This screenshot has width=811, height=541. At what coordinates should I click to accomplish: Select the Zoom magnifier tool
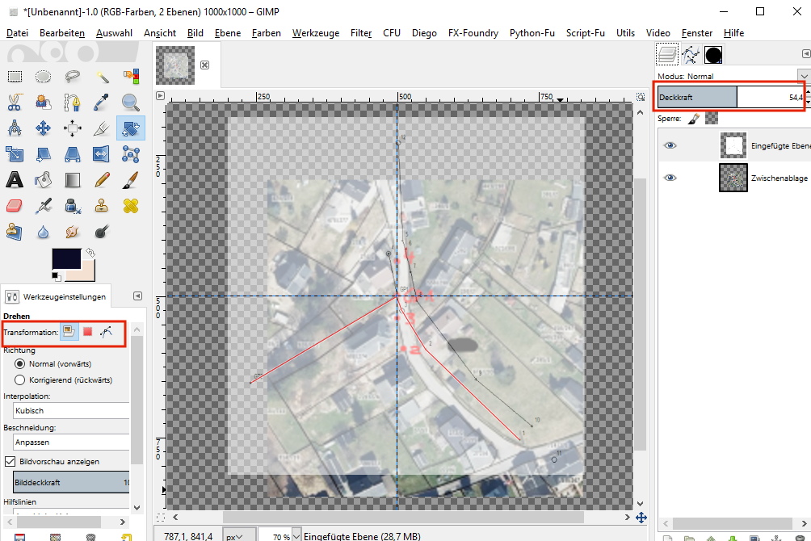[131, 103]
